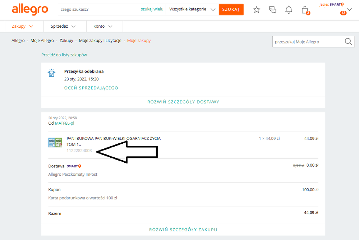Open the Allegro homepage logo
The image size is (359, 240).
point(30,10)
